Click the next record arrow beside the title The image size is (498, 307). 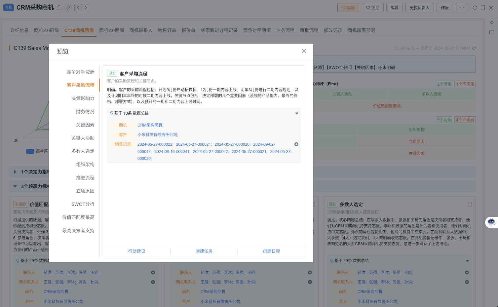[85, 8]
